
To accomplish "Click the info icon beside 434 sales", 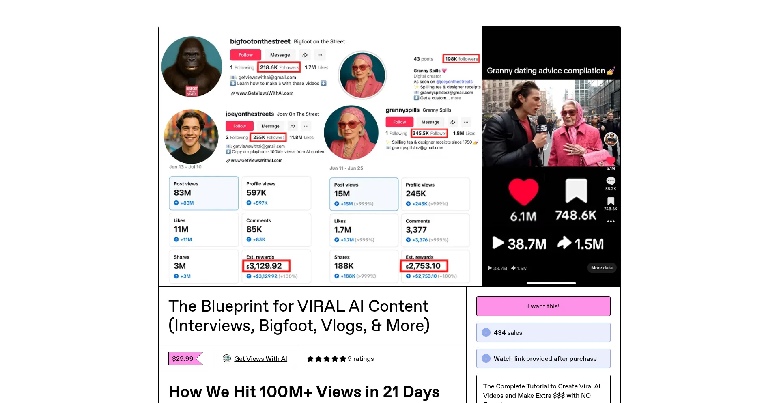I will pyautogui.click(x=486, y=332).
